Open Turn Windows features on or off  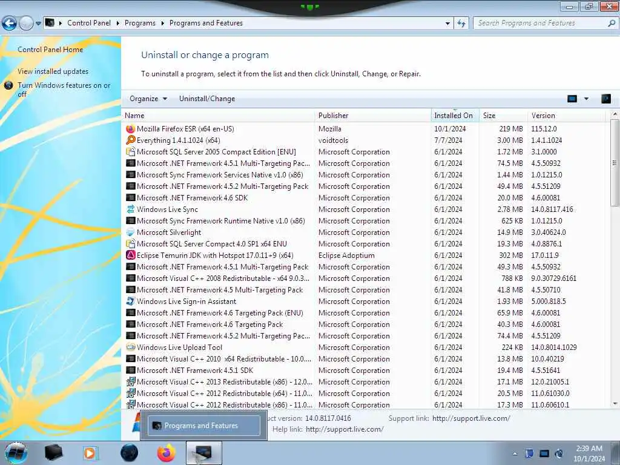coord(64,90)
